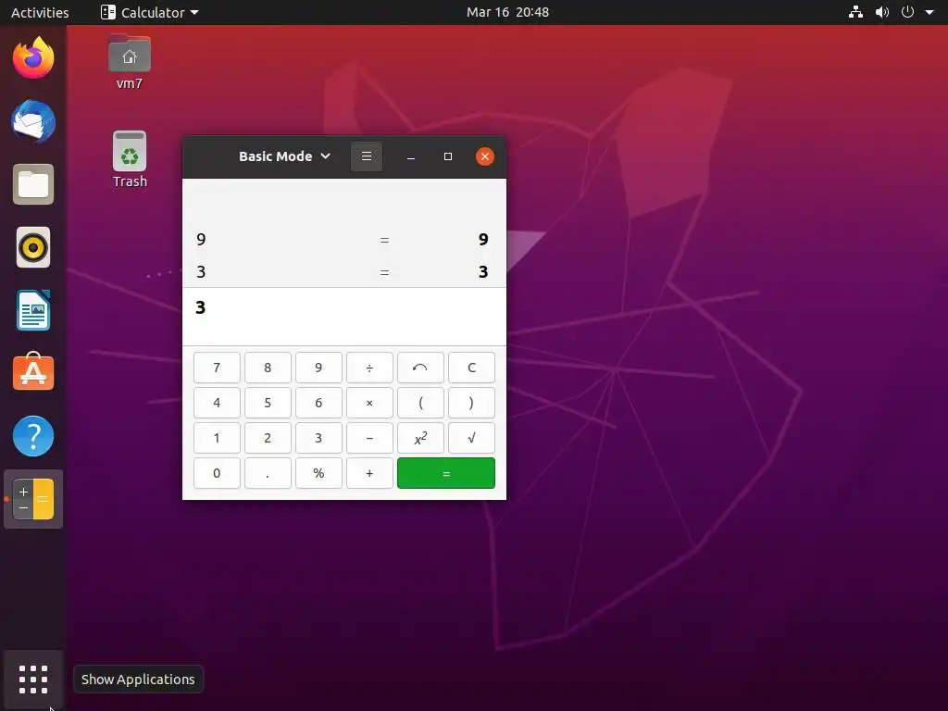This screenshot has width=948, height=711.
Task: Click the open parenthesis button
Action: (x=420, y=403)
